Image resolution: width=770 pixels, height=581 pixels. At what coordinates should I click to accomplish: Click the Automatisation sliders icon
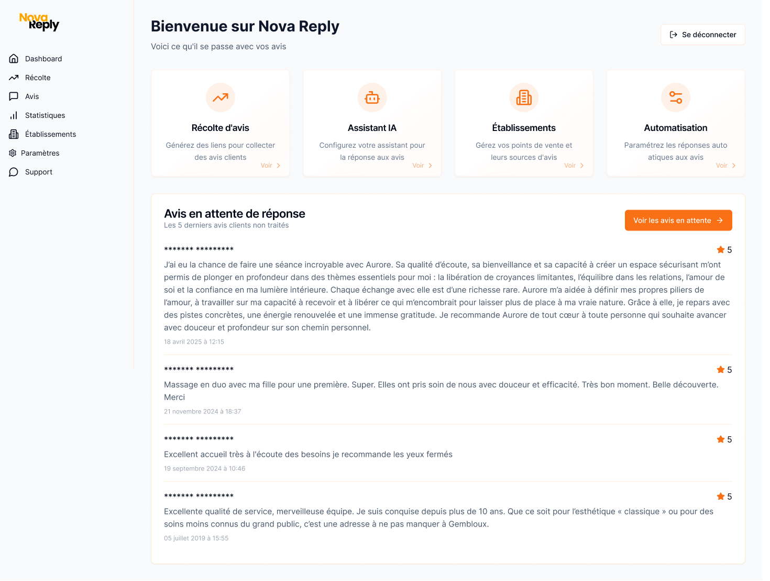tap(675, 97)
